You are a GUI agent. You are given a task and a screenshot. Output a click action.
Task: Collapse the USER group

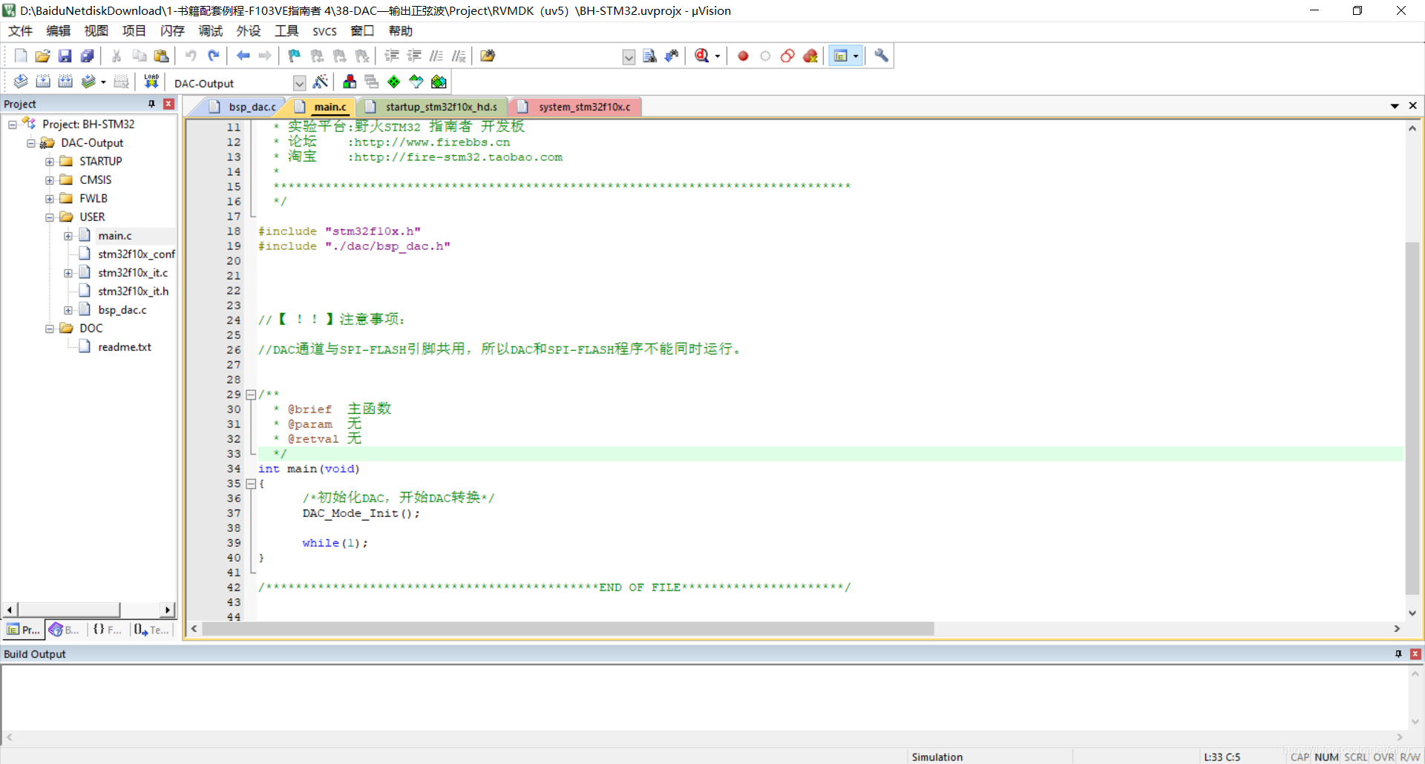tap(49, 217)
